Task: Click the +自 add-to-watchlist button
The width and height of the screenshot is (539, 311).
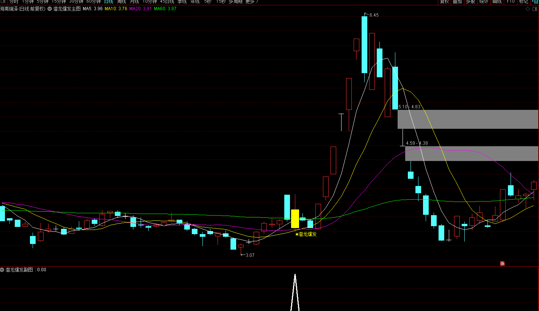Action: point(534,2)
